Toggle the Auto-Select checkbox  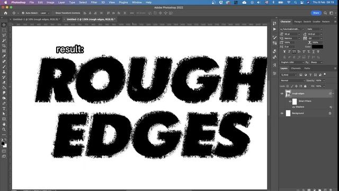[23, 13]
